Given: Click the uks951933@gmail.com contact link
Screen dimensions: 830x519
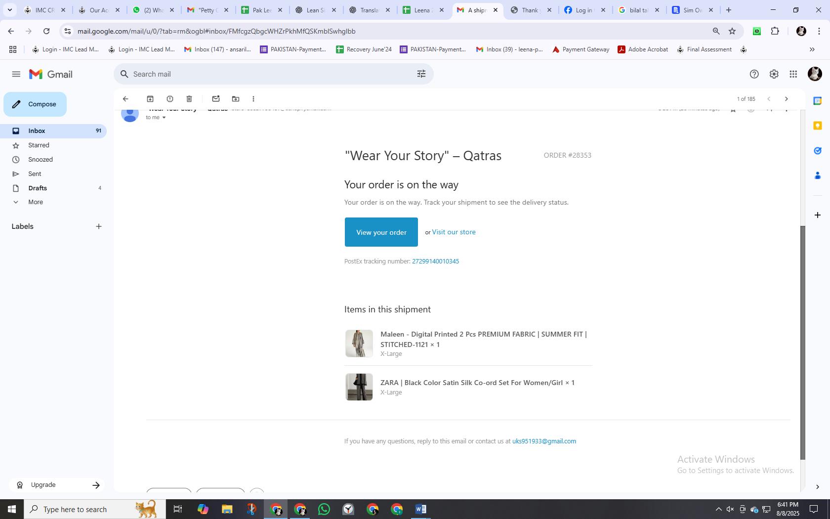Looking at the screenshot, I should tap(544, 441).
